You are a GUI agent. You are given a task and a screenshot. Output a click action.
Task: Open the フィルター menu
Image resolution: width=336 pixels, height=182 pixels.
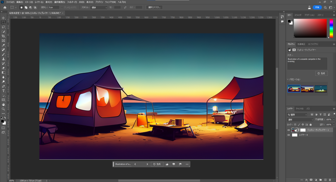[72, 2]
